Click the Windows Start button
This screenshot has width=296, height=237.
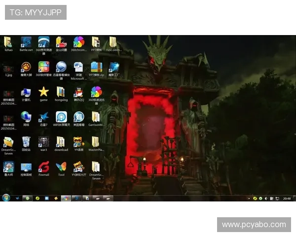6,197
